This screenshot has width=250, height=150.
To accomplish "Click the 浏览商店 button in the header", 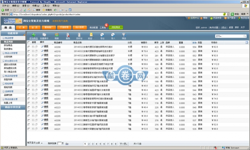I will pyautogui.click(x=116, y=27).
